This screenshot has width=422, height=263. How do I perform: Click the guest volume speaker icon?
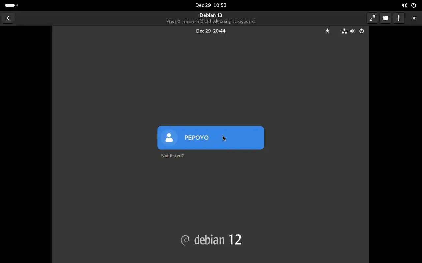pos(353,31)
